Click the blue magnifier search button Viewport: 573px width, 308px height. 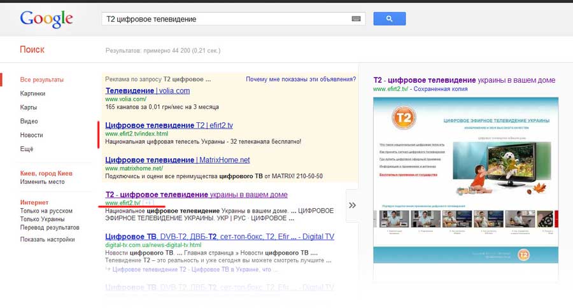(x=389, y=18)
